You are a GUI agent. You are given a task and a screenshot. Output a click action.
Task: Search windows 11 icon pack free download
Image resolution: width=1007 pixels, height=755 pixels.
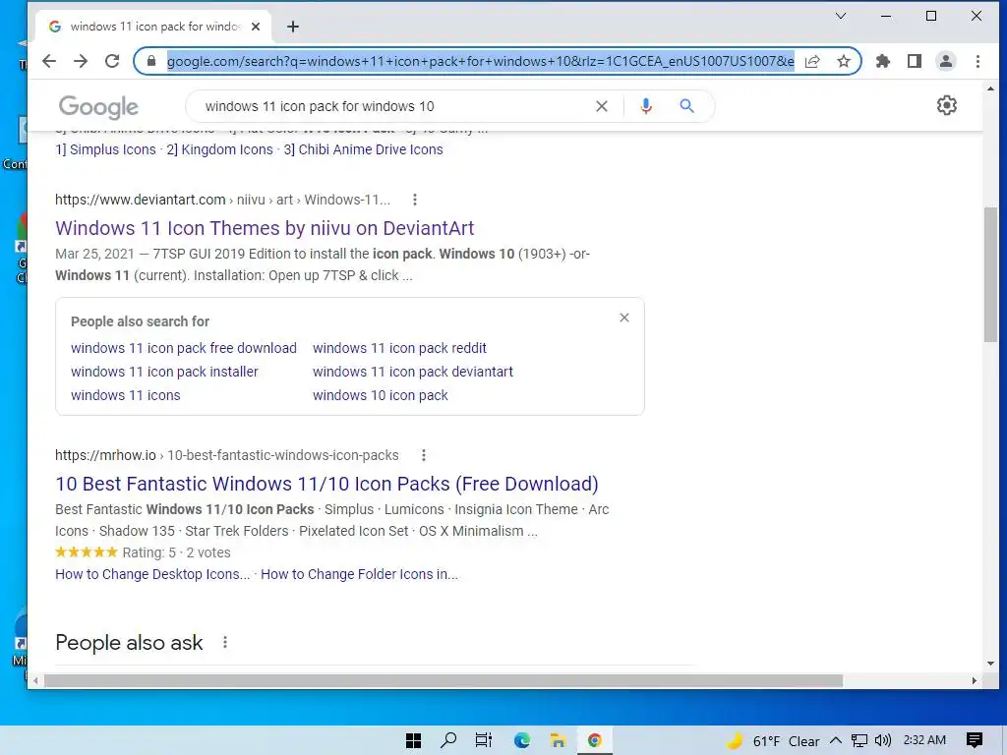[x=184, y=348]
